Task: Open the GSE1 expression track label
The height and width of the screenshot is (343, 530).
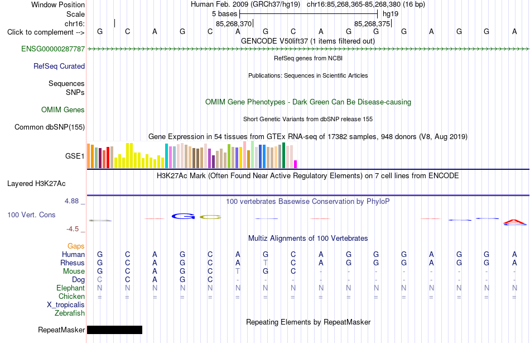Action: click(75, 156)
